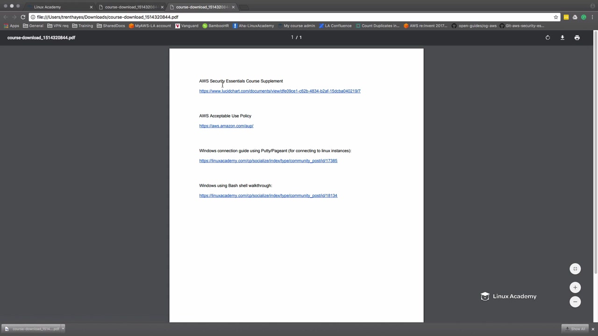Open the Chrome three-dot menu
The image size is (598, 336).
click(x=592, y=17)
